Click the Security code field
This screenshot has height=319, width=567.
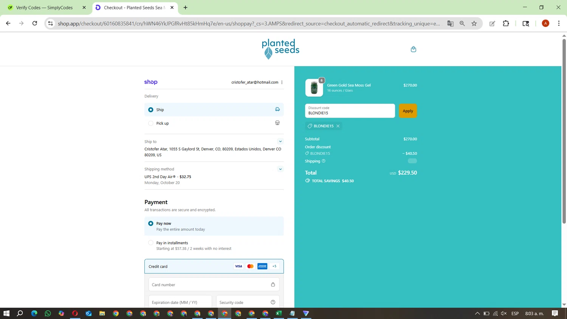point(248,302)
